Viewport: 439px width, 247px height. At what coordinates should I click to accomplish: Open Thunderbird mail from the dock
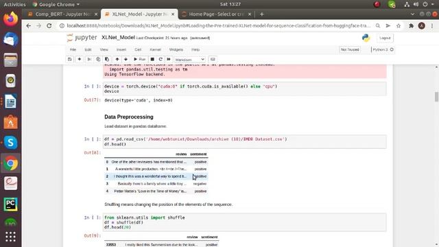10,40
